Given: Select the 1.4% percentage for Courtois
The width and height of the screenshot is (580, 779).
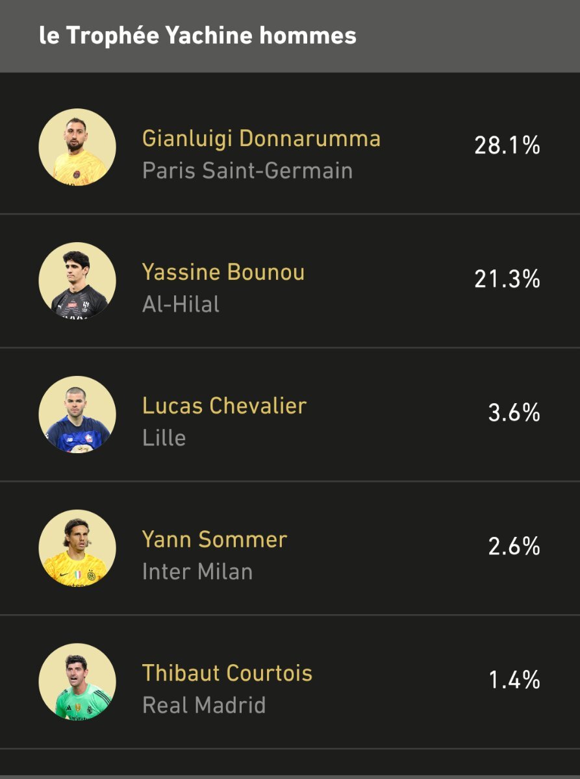Looking at the screenshot, I should pos(514,680).
